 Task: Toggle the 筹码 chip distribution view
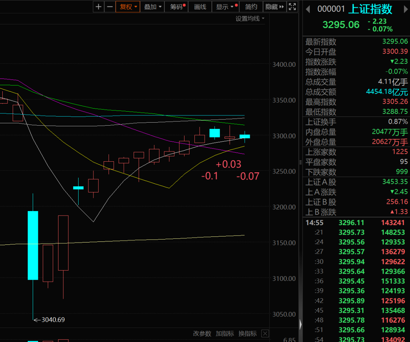click(x=177, y=6)
